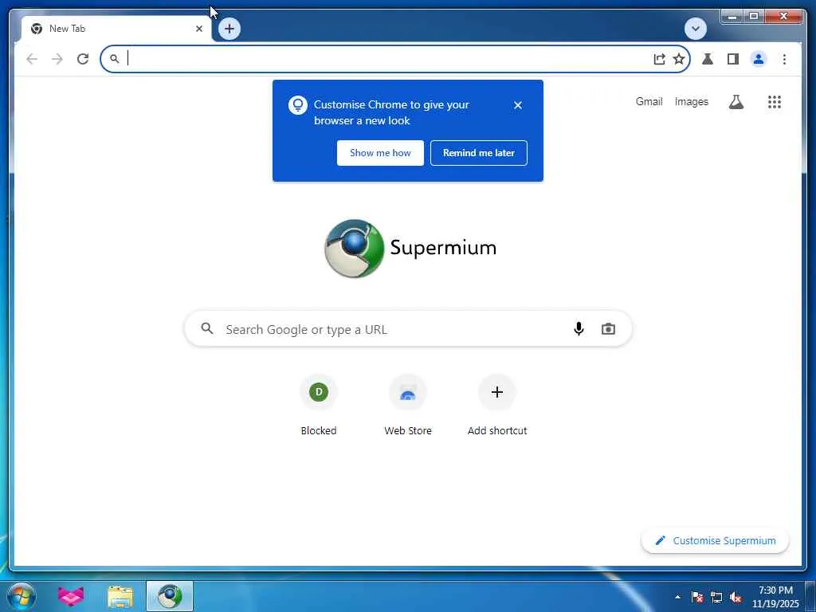The width and height of the screenshot is (816, 612).
Task: Click the 7:30 PM taskbar clock
Action: (775, 597)
